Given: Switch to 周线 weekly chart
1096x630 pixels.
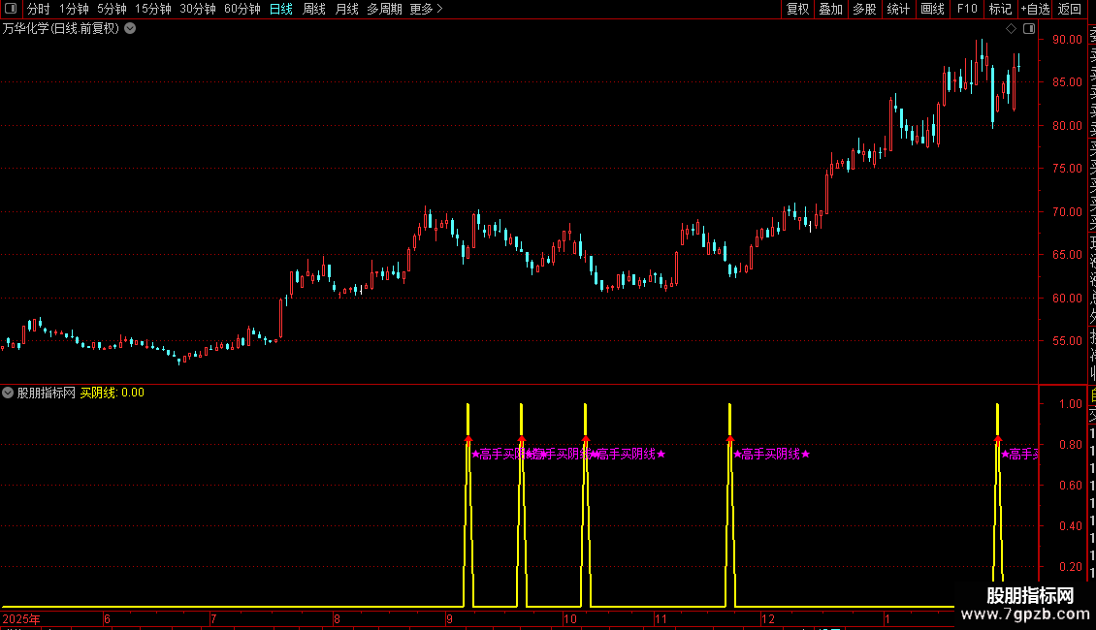Looking at the screenshot, I should tap(314, 9).
